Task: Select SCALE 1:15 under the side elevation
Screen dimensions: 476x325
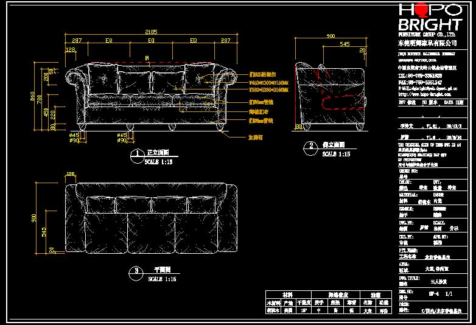Action: tap(337, 154)
